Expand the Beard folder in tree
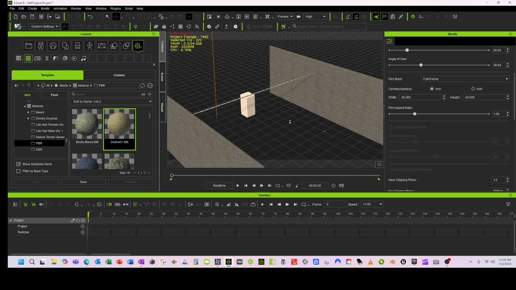The image size is (516, 290). (x=28, y=112)
